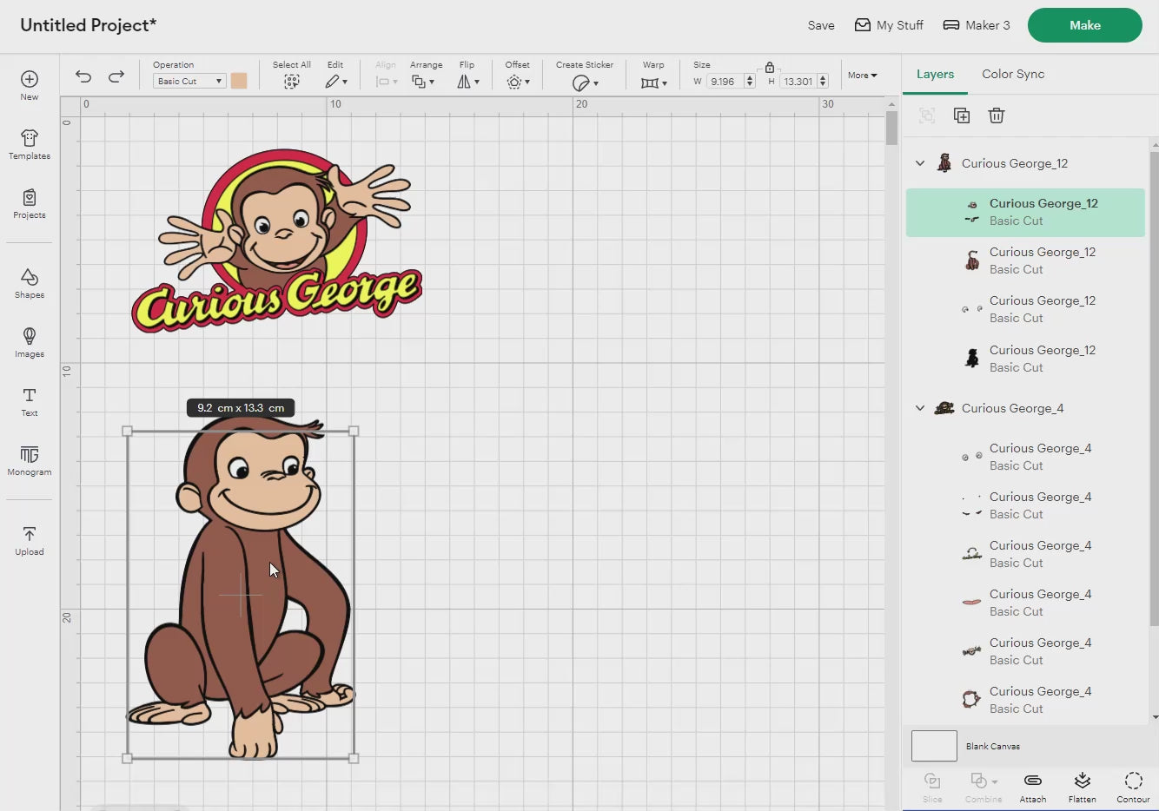Click Save in the header

coord(821,25)
